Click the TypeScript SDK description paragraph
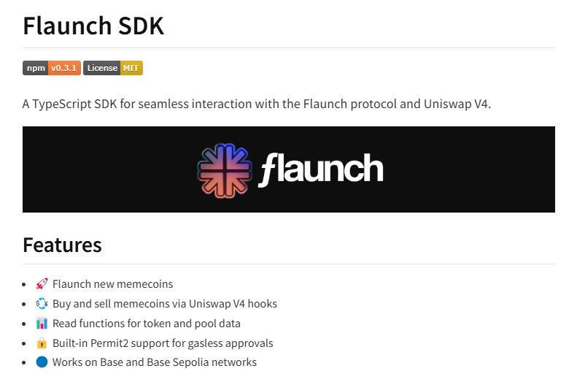The height and width of the screenshot is (382, 577). [257, 104]
